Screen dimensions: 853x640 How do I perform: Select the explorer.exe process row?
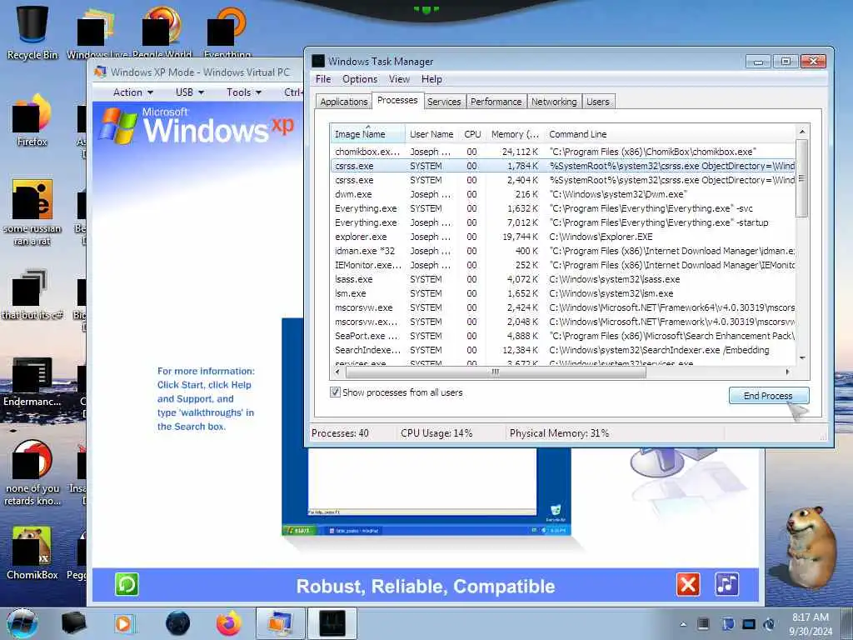pyautogui.click(x=563, y=236)
